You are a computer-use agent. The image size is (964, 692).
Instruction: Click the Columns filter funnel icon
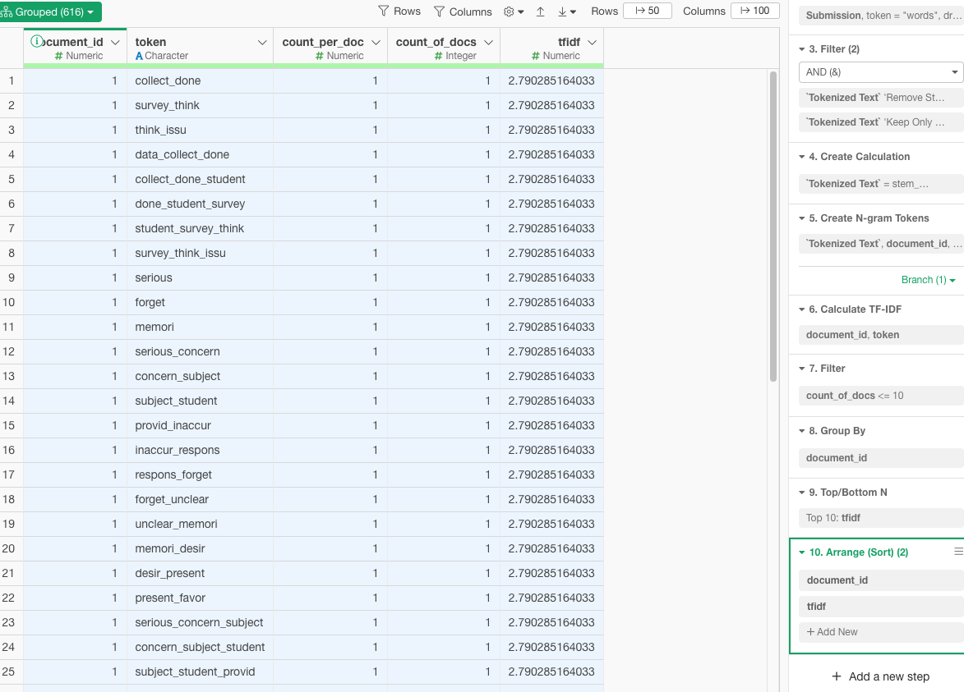440,11
